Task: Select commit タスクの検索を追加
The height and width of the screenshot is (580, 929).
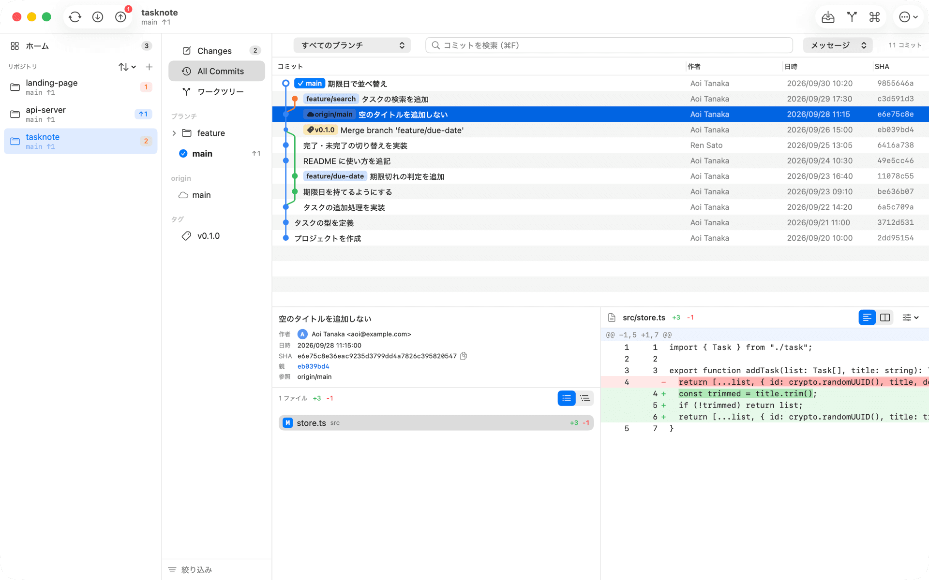Action: click(600, 99)
